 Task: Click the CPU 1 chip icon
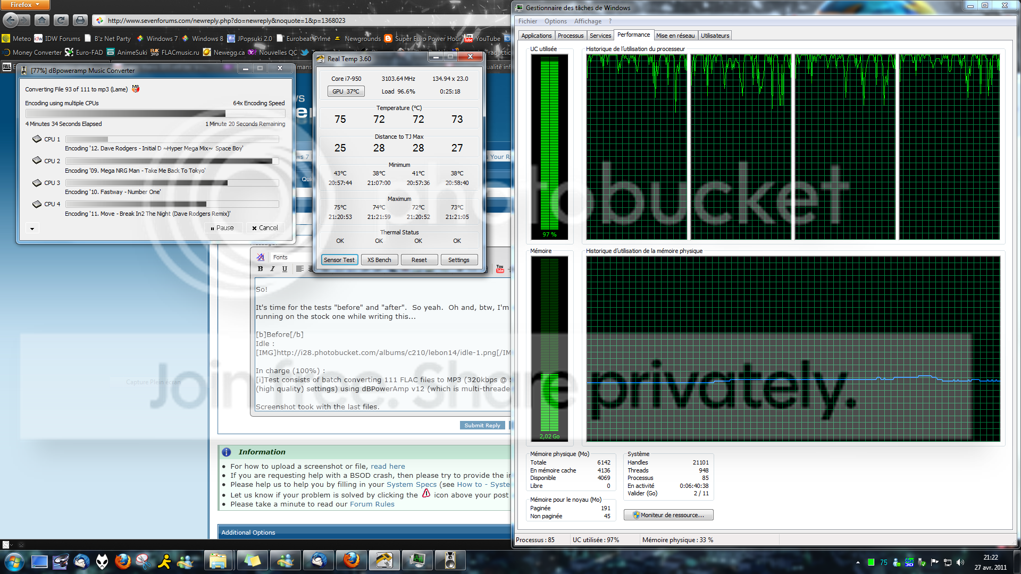pos(37,139)
